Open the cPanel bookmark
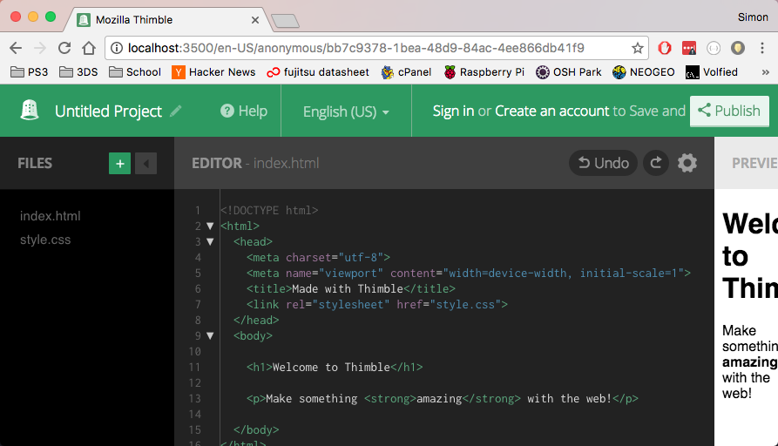This screenshot has width=778, height=446. click(406, 72)
